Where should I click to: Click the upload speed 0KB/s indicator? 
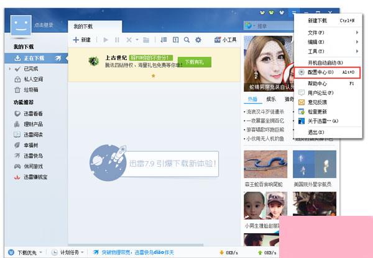(x=267, y=252)
